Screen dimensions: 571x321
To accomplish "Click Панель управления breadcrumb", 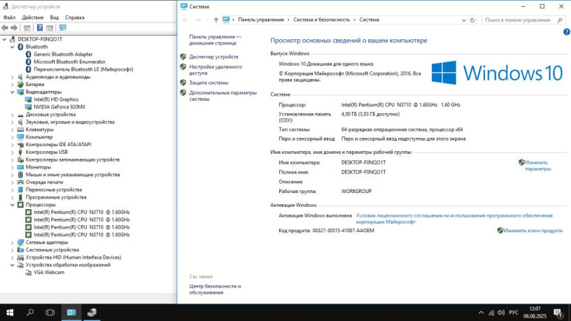I will (261, 20).
